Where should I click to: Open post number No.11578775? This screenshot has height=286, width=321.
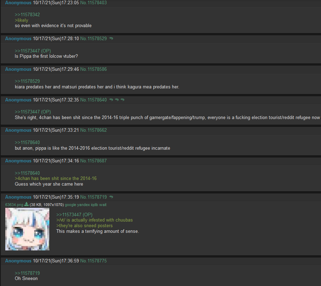tap(93, 261)
